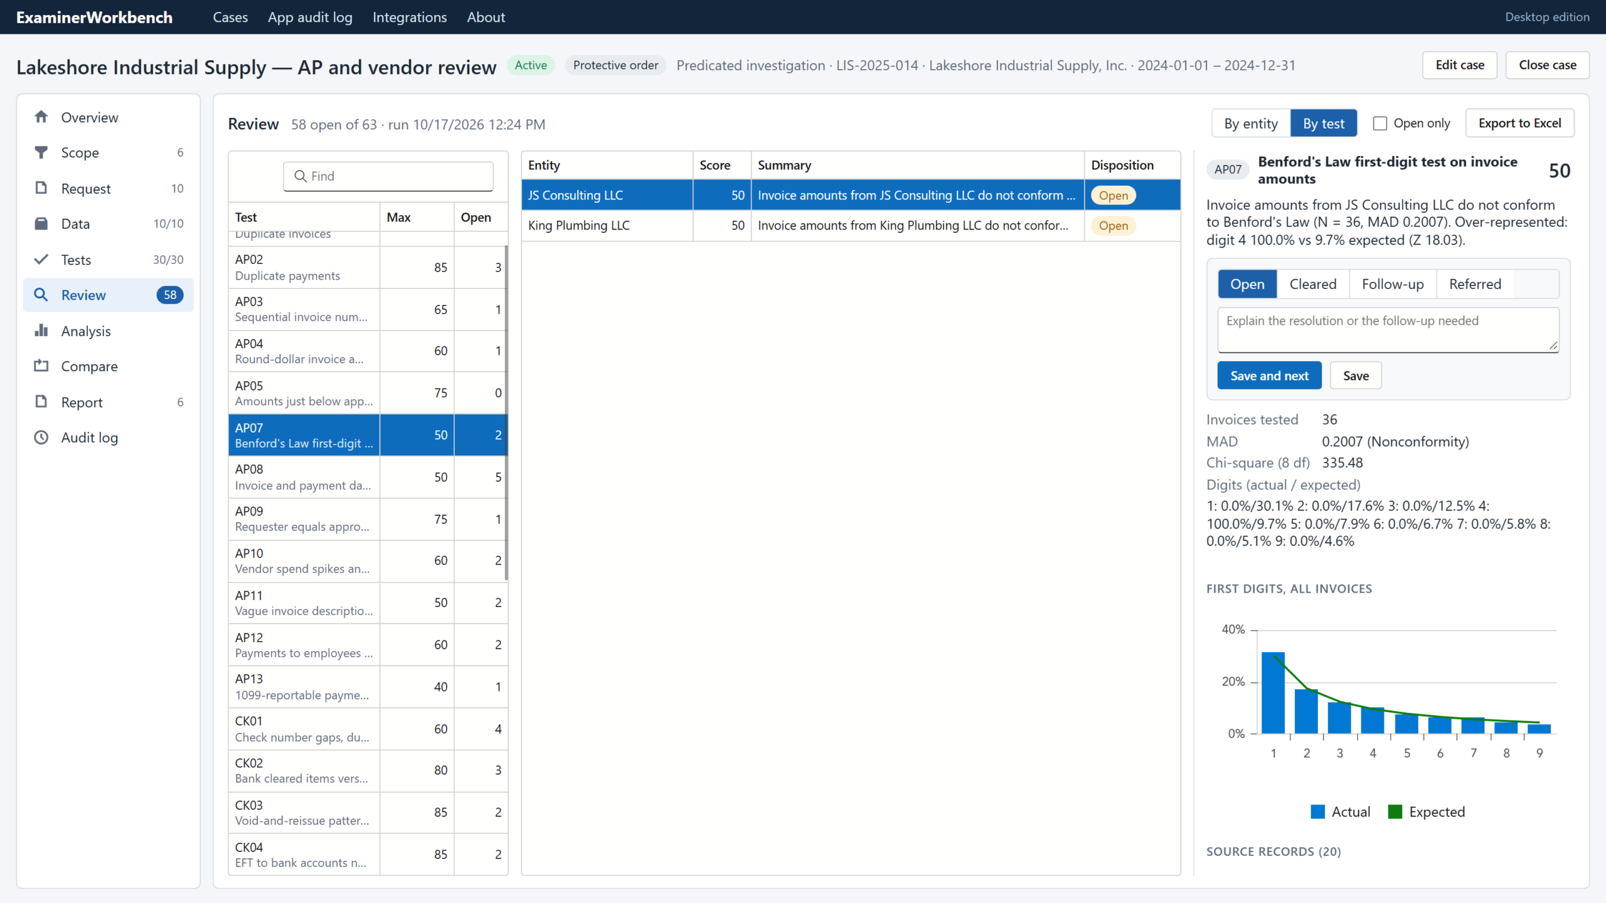The image size is (1606, 903).
Task: Select the AP03 Sequential invoice numbers test
Action: [368, 309]
